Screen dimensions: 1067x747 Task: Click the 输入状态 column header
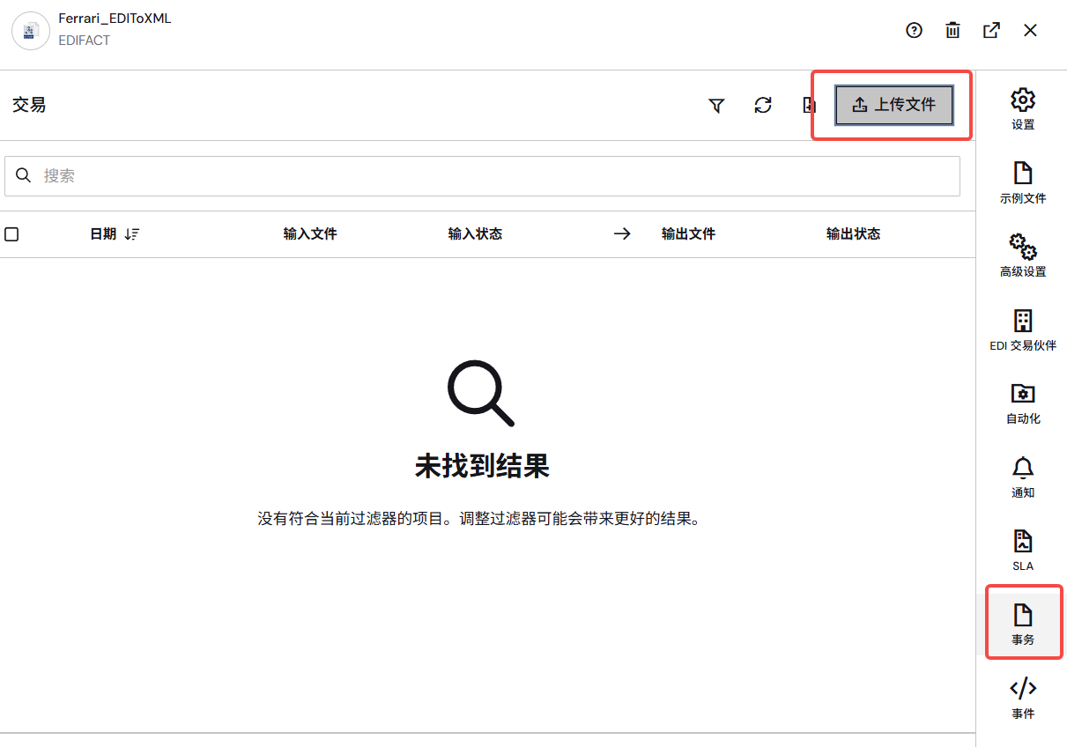click(x=475, y=234)
